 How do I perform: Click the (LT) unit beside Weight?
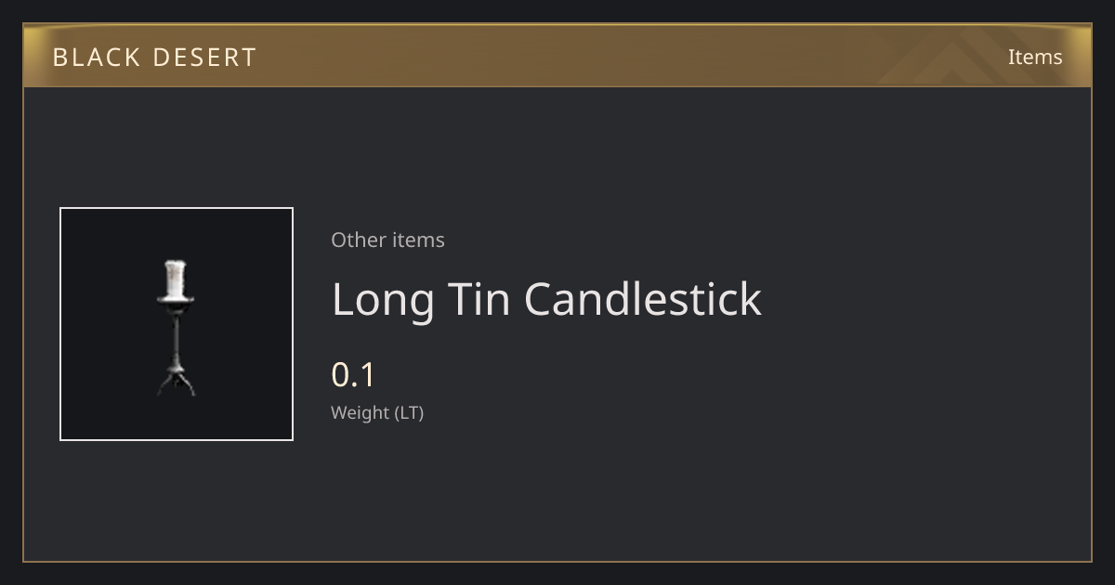(x=410, y=413)
